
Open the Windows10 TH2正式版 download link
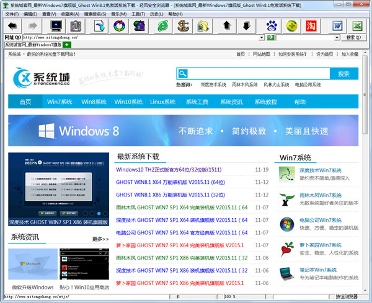[x=169, y=170]
